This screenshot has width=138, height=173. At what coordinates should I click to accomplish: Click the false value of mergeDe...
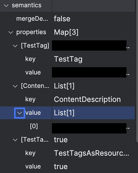[x=62, y=19]
